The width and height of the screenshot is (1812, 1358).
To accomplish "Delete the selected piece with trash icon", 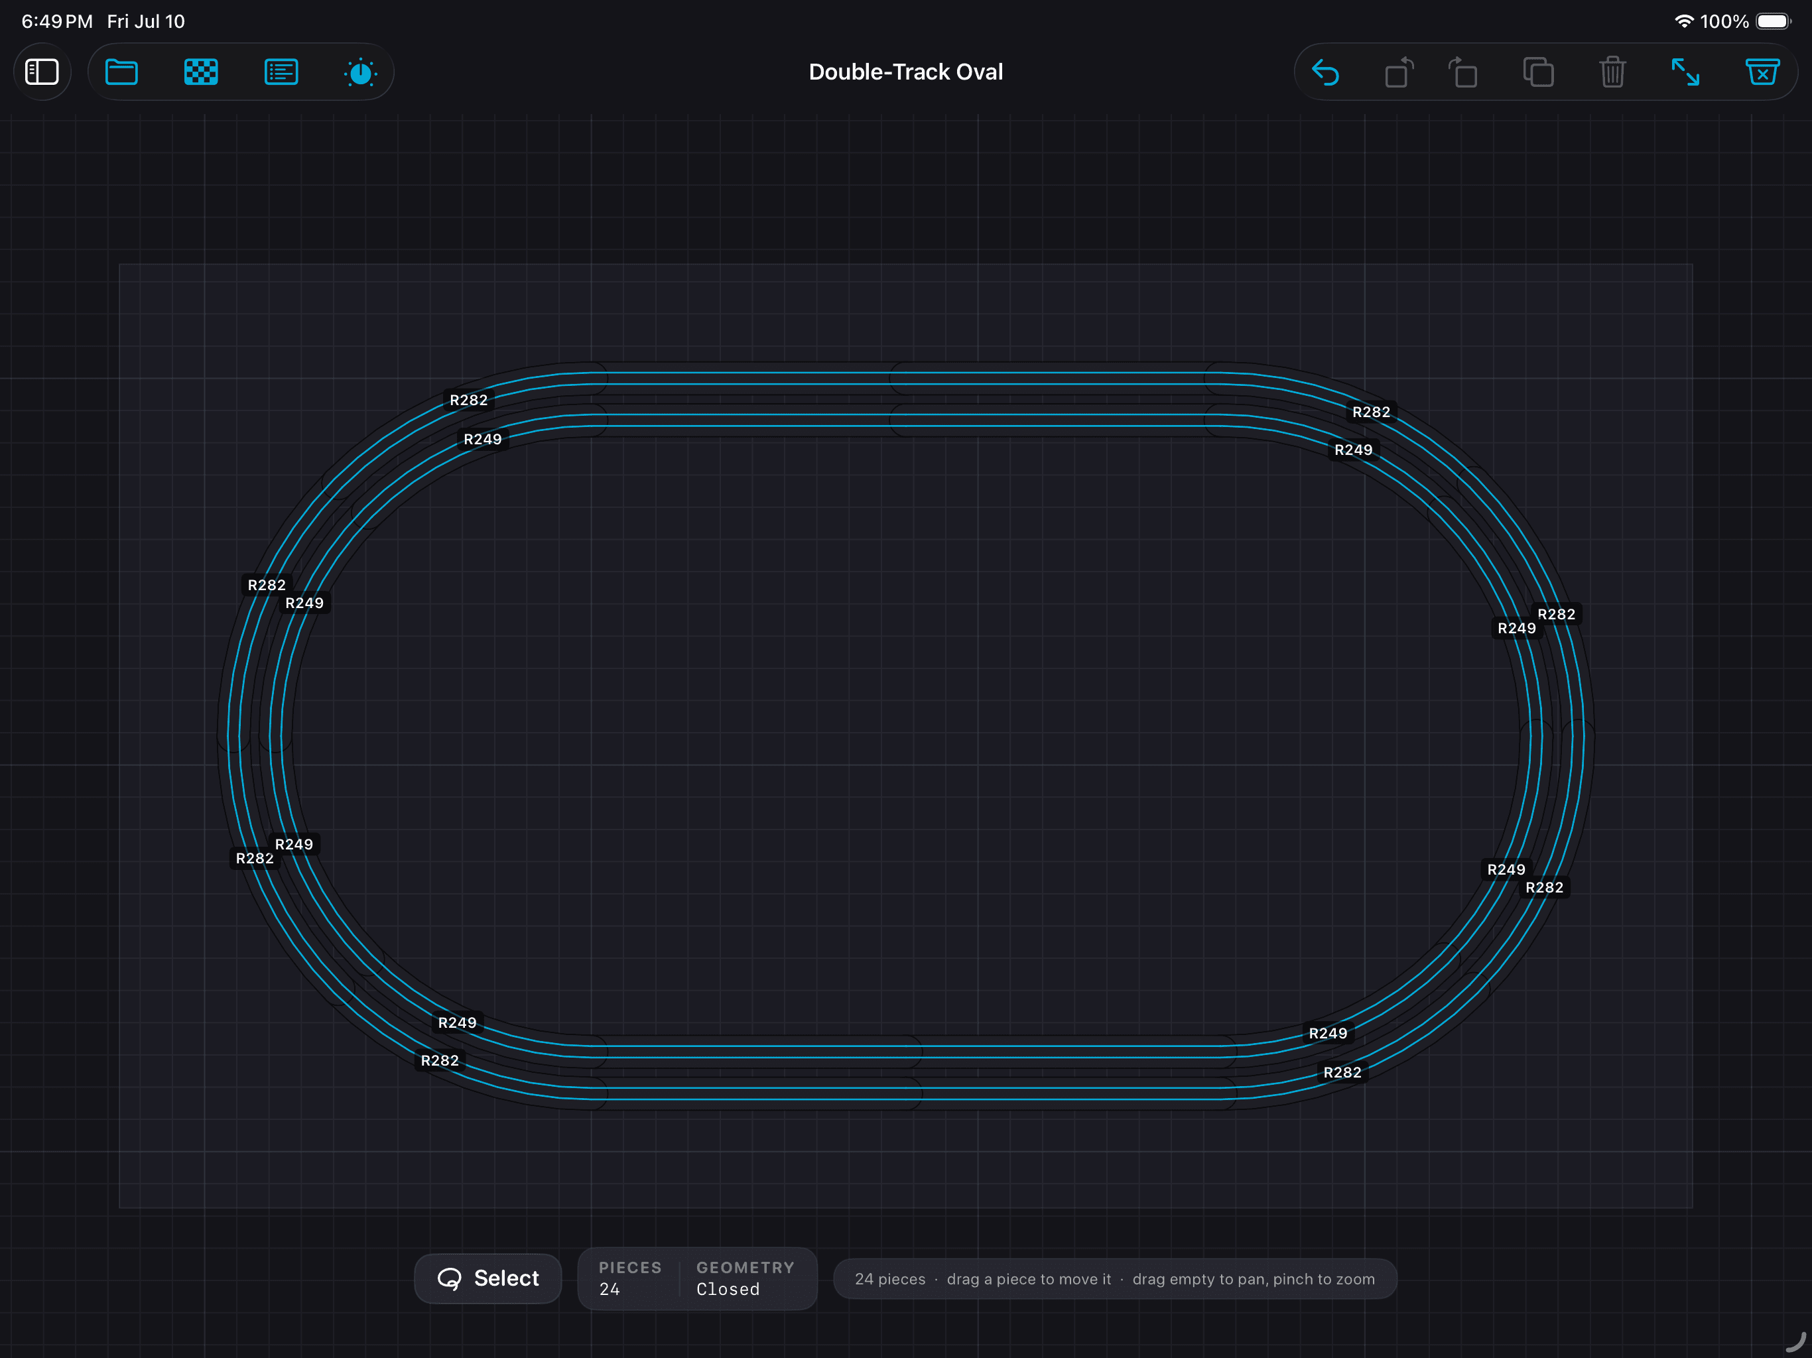I will [1612, 72].
